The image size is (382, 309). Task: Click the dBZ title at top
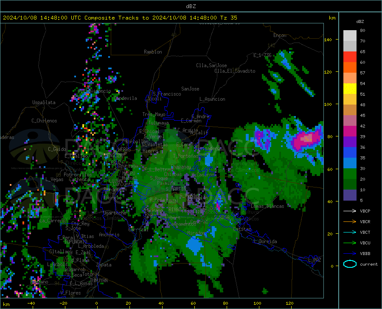click(x=191, y=6)
